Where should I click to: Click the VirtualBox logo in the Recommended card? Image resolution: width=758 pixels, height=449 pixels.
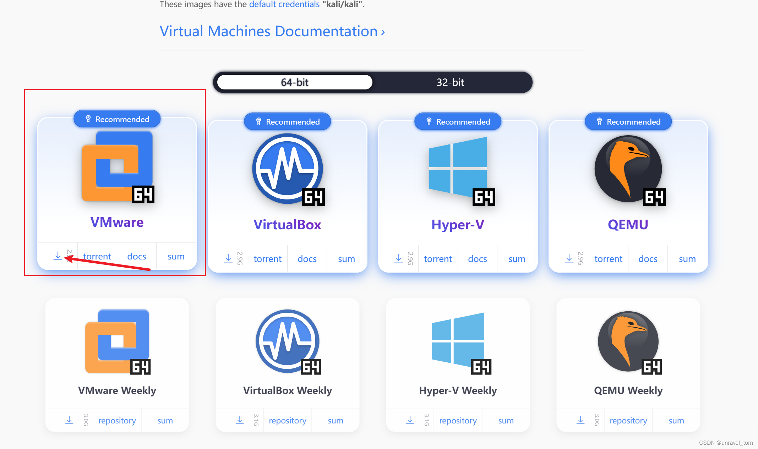tap(288, 169)
